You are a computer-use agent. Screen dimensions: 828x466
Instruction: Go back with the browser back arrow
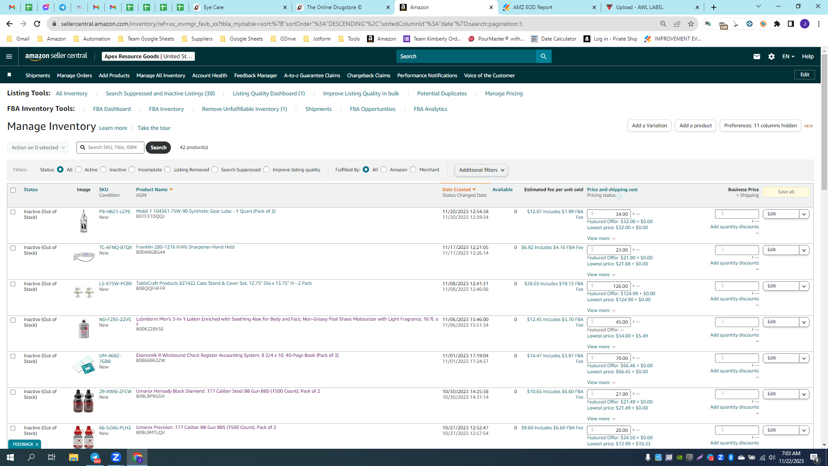pyautogui.click(x=9, y=24)
